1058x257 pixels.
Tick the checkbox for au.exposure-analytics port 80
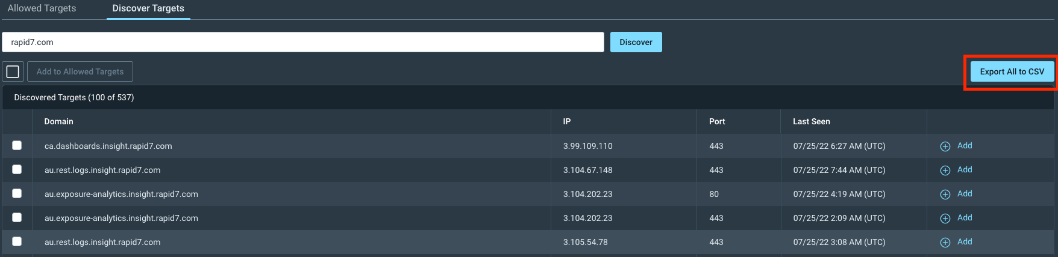click(x=17, y=193)
